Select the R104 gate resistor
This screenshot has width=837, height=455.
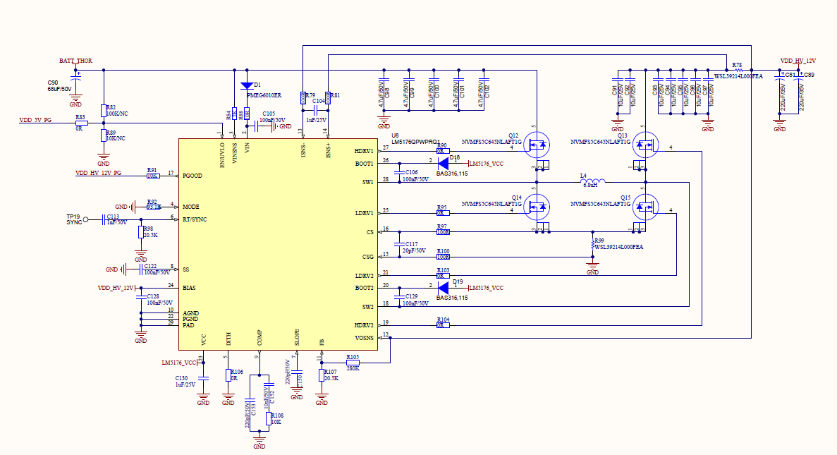pos(443,324)
